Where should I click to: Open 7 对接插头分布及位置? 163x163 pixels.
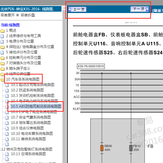23,63
